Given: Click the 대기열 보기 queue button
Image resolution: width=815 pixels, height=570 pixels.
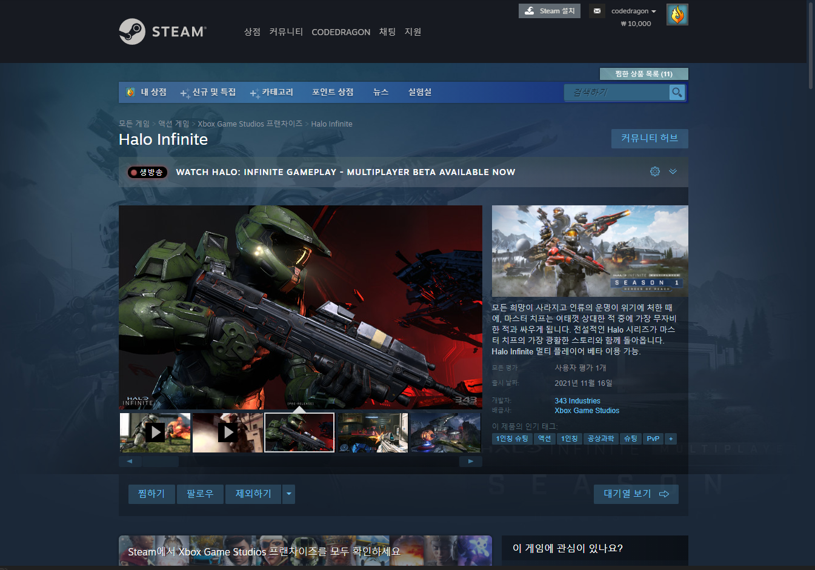Looking at the screenshot, I should coord(636,494).
